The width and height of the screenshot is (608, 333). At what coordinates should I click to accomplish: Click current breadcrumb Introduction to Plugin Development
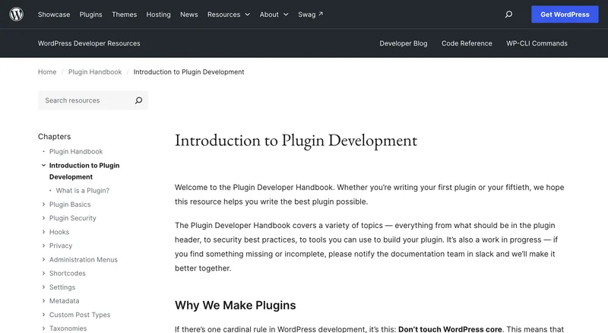tap(188, 71)
